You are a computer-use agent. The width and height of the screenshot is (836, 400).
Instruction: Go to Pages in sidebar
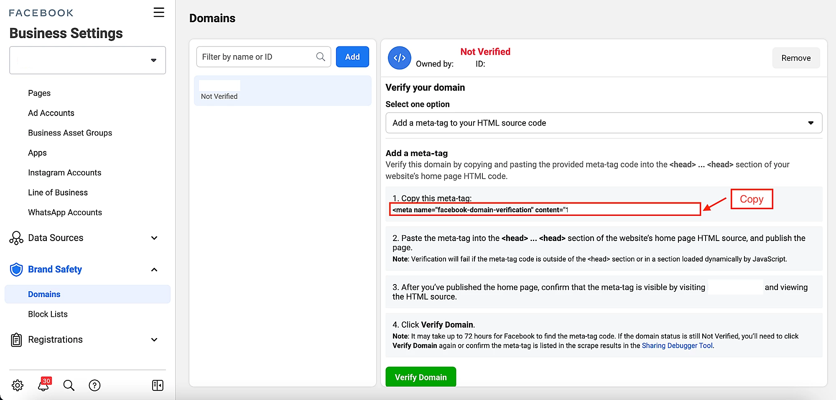click(x=39, y=93)
